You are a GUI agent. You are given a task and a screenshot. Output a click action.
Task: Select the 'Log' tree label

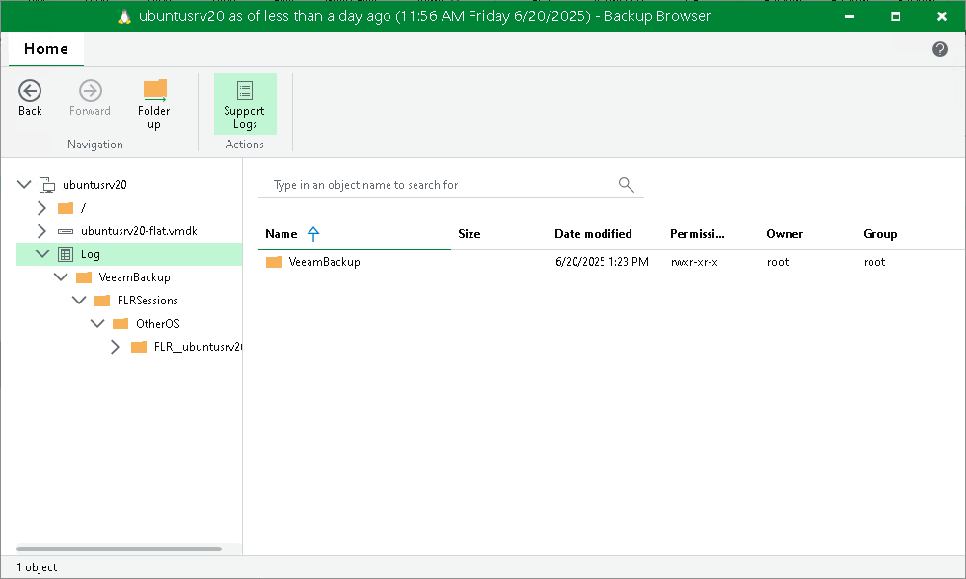(x=91, y=254)
